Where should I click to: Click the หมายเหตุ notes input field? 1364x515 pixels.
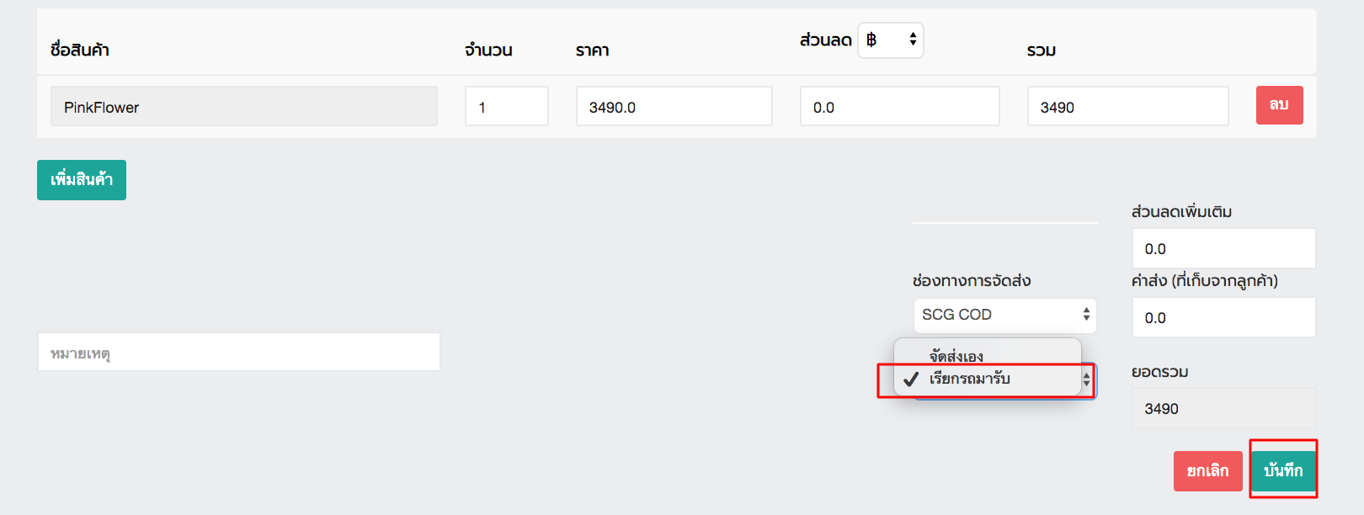[x=239, y=351]
